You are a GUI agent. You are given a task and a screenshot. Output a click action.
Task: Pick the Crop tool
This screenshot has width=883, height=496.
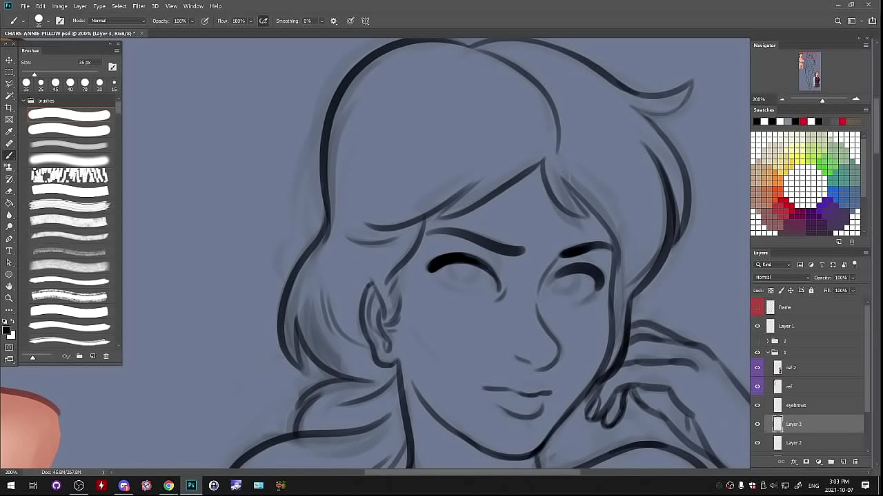9,108
